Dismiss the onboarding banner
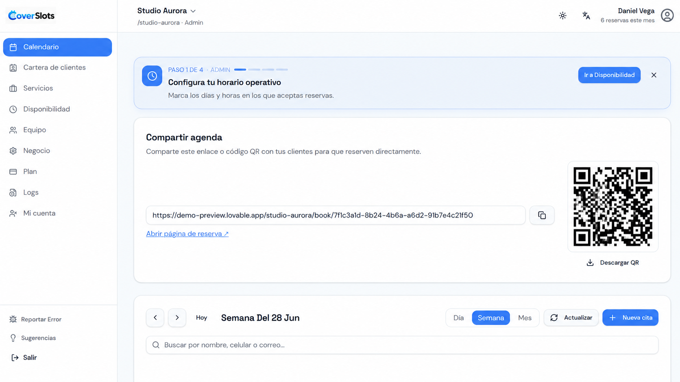The height and width of the screenshot is (382, 680). [654, 75]
